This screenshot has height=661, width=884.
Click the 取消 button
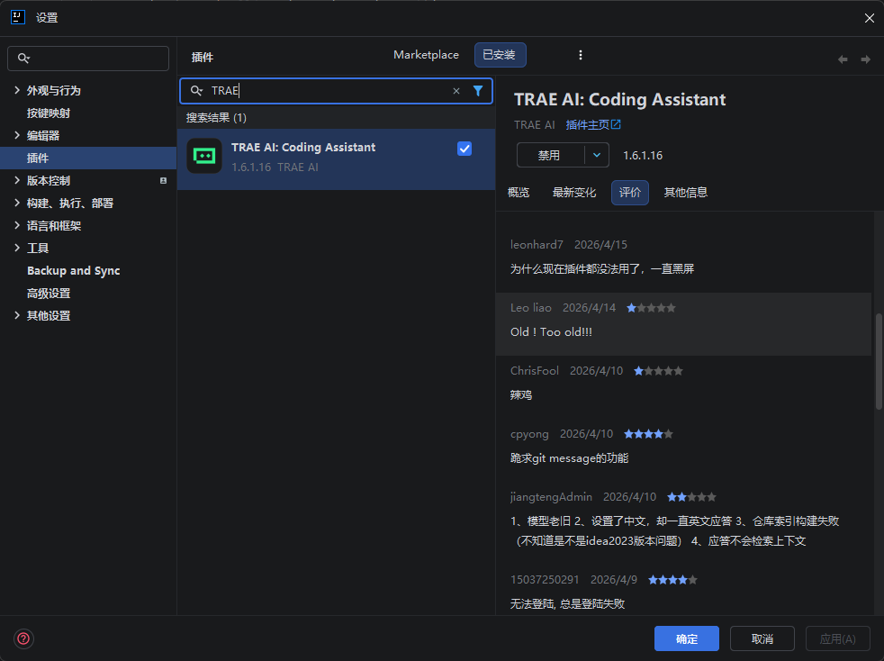(762, 638)
